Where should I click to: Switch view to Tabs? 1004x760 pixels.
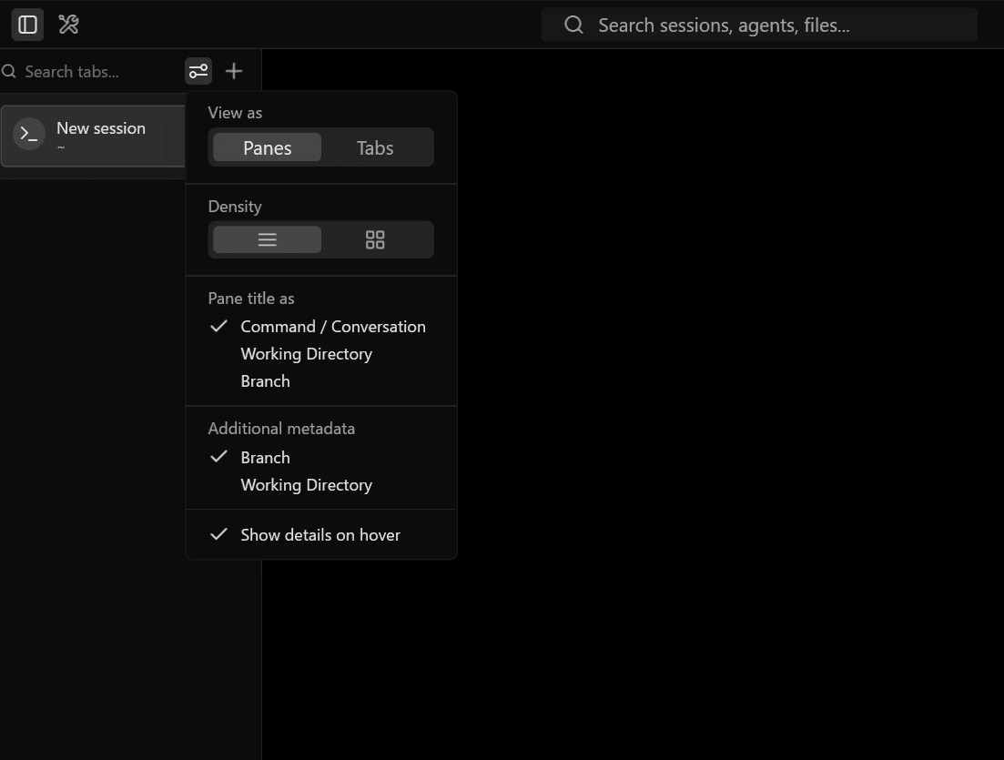point(375,147)
